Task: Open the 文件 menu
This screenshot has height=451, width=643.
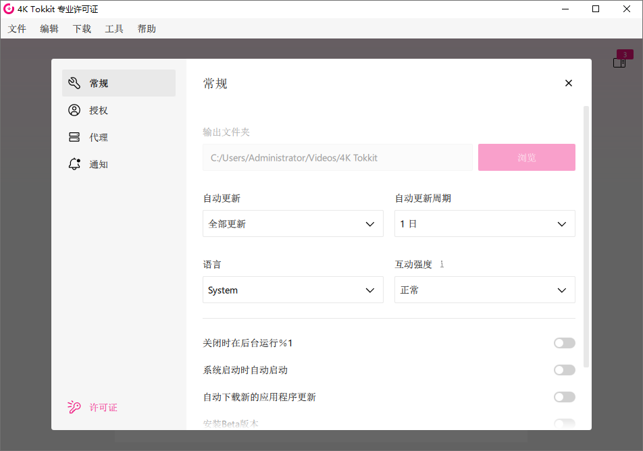Action: click(x=17, y=29)
